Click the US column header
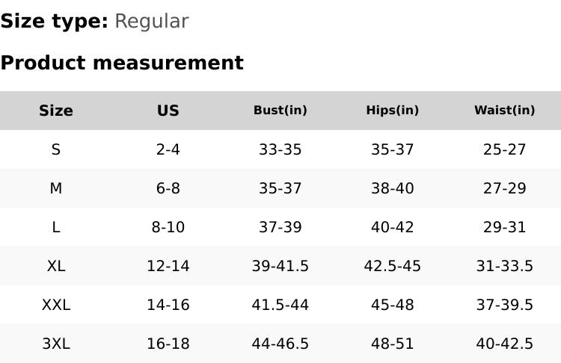Image resolution: width=561 pixels, height=363 pixels. (168, 111)
